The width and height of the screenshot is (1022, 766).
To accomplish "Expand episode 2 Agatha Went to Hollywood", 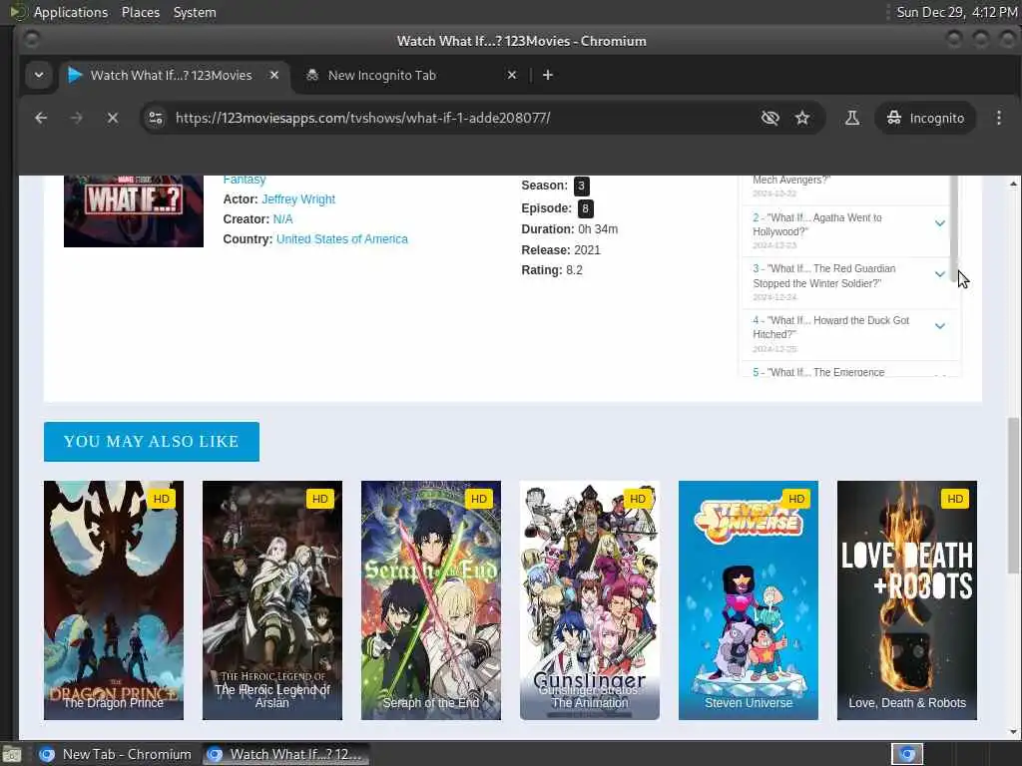I will (940, 223).
